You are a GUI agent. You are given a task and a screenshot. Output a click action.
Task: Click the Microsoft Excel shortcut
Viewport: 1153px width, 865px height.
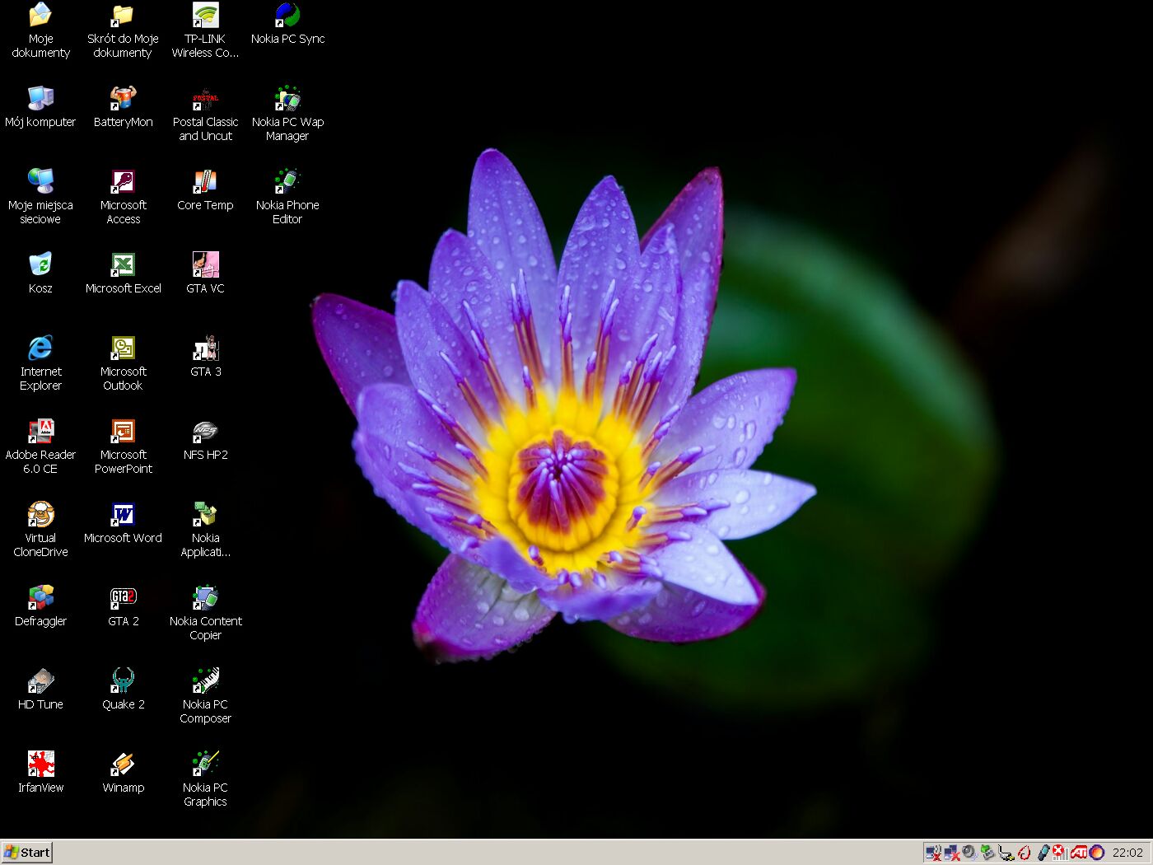click(123, 264)
